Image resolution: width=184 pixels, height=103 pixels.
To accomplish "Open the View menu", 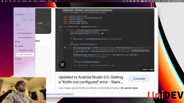I will point(19,1).
